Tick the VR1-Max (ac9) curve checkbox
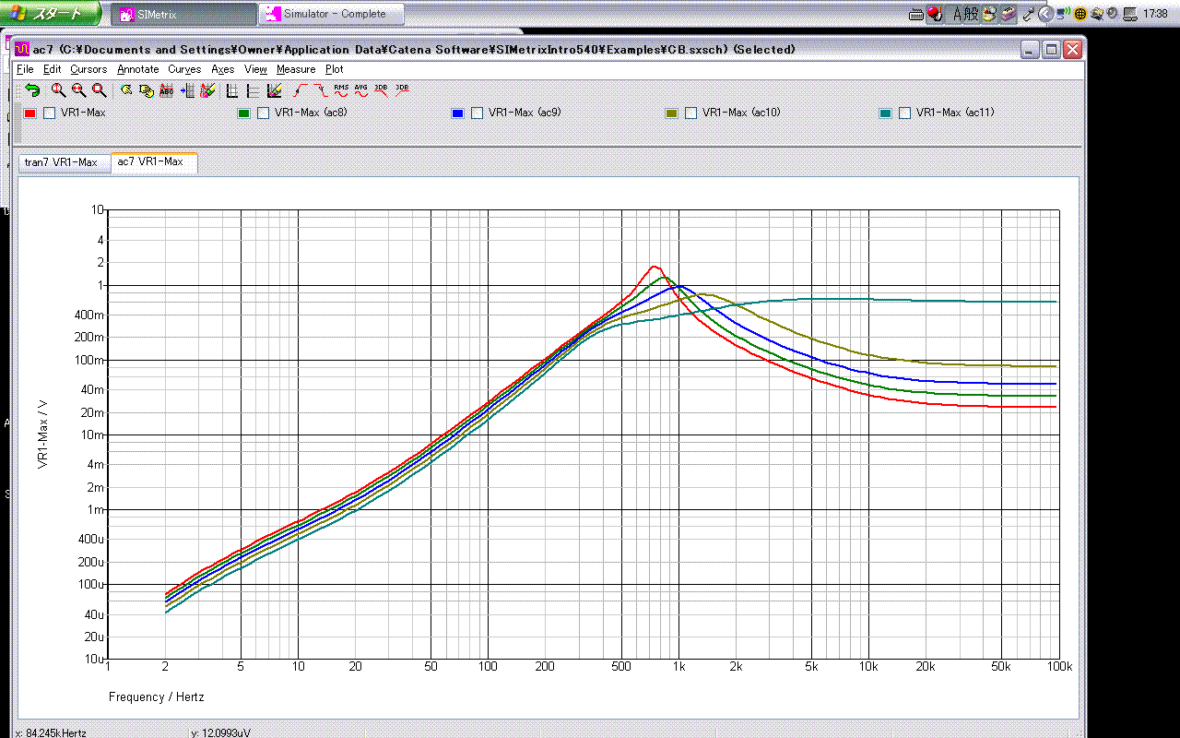The width and height of the screenshot is (1180, 738). 478,113
